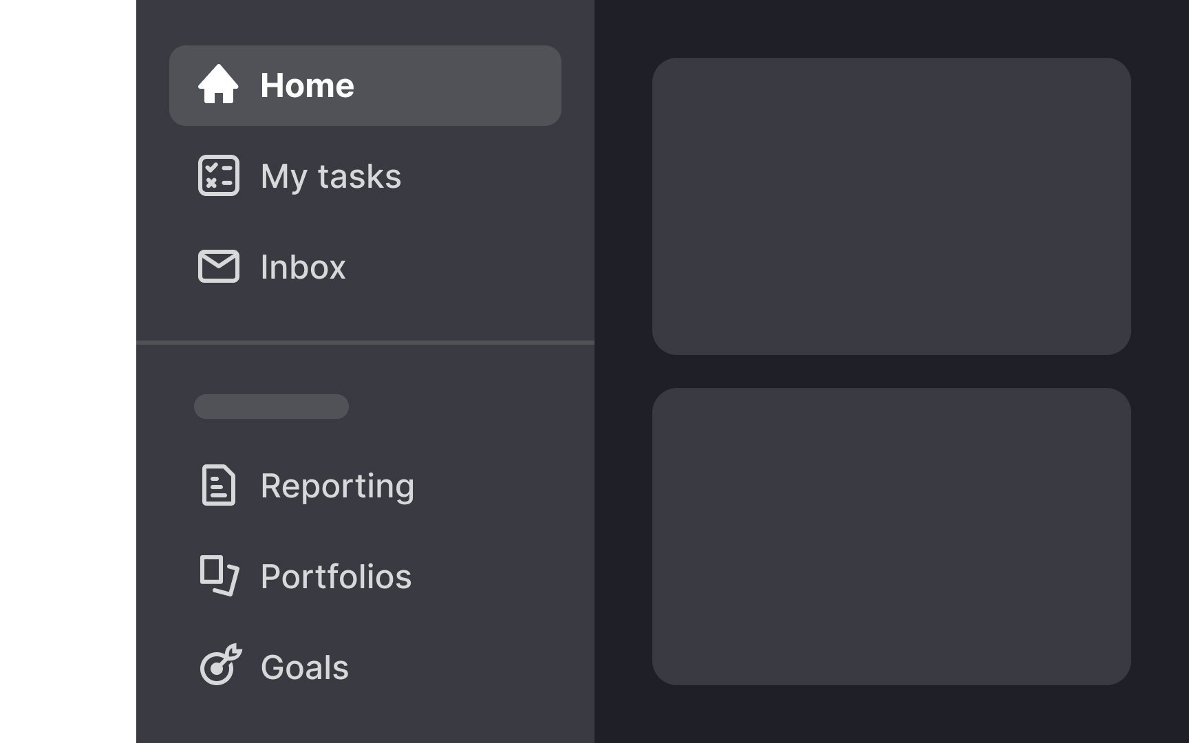1189x743 pixels.
Task: Select the My tasks sidebar entry
Action: pos(330,176)
